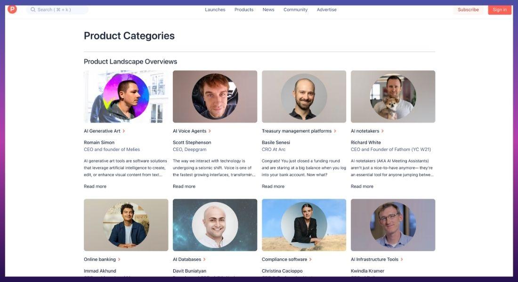
Task: Click the search magnifier icon
Action: pyautogui.click(x=33, y=9)
